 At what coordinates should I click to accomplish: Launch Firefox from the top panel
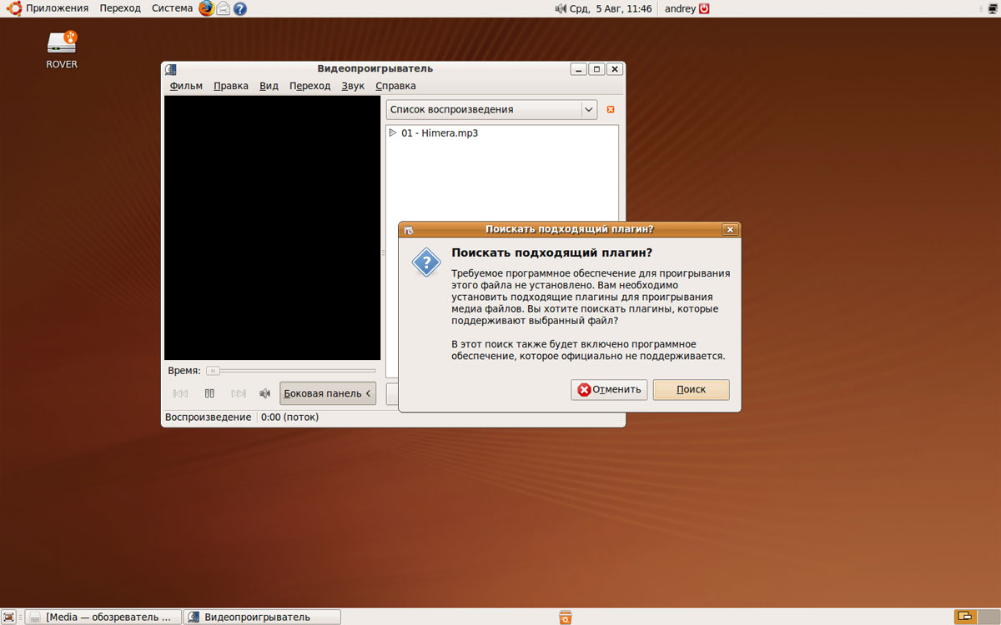coord(207,9)
